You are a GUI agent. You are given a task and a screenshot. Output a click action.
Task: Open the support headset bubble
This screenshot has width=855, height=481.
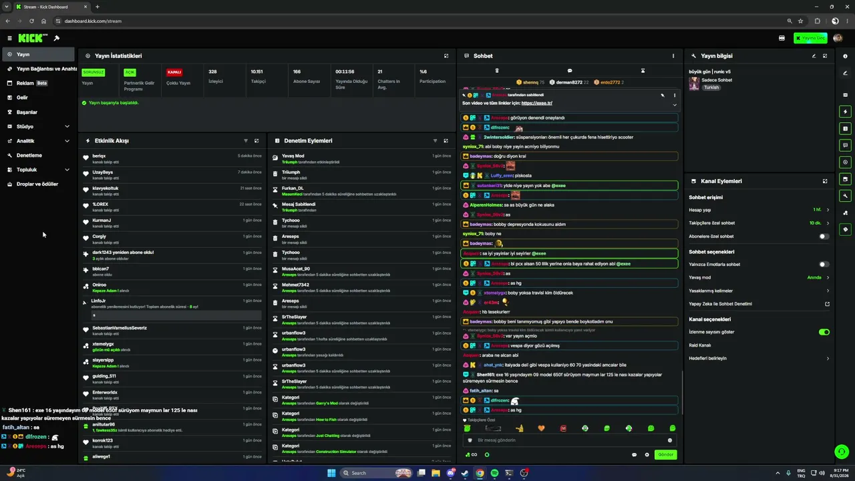[842, 452]
